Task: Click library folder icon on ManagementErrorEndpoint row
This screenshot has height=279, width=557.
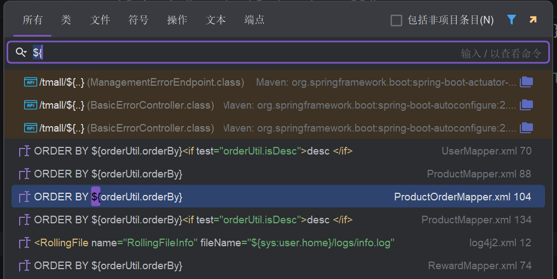Action: pyautogui.click(x=526, y=82)
